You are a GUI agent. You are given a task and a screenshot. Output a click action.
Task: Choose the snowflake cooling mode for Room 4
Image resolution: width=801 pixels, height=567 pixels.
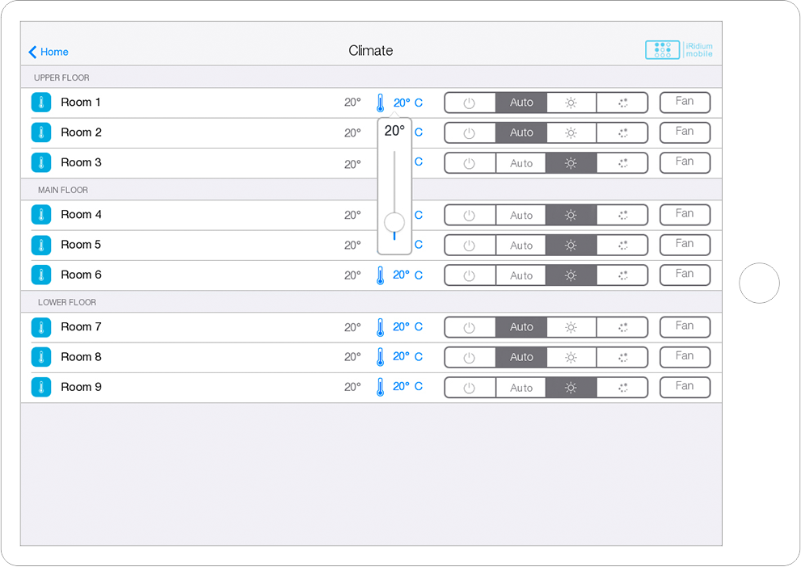click(622, 216)
